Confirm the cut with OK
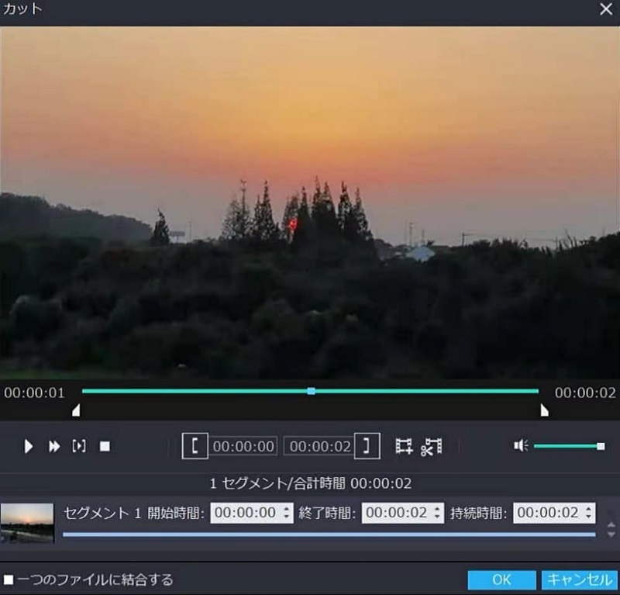Image resolution: width=620 pixels, height=595 pixels. click(501, 579)
